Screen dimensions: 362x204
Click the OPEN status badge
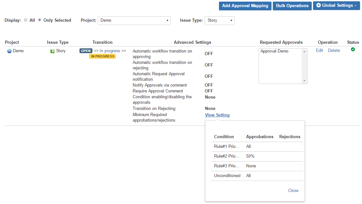[86, 51]
